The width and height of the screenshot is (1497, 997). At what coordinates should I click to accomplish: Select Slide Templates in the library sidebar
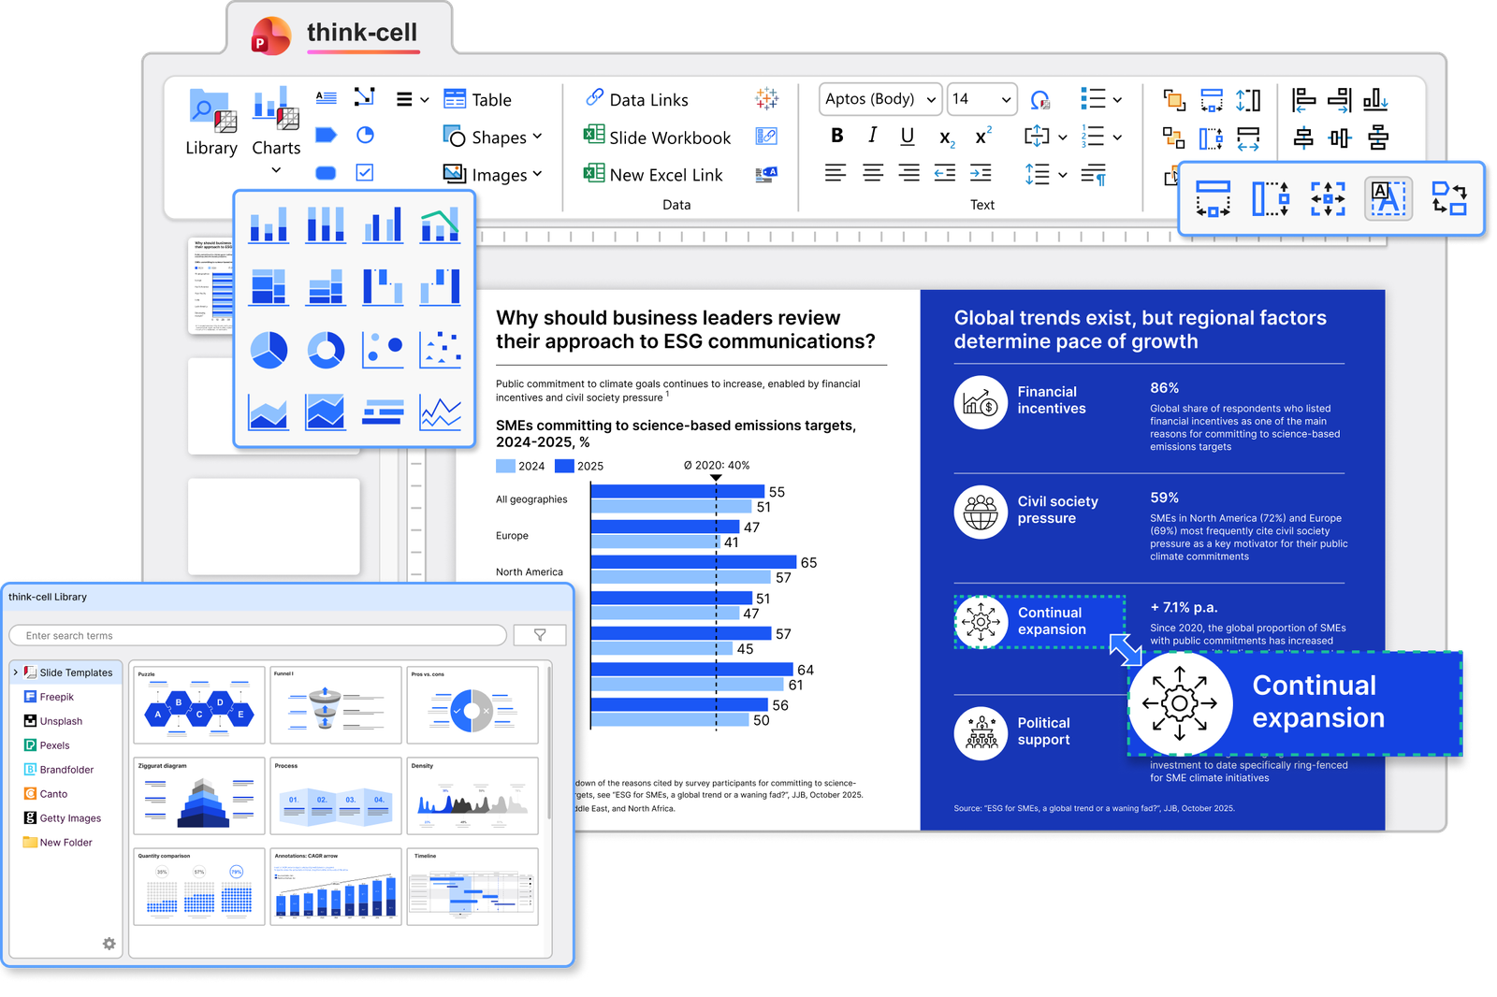tap(75, 672)
